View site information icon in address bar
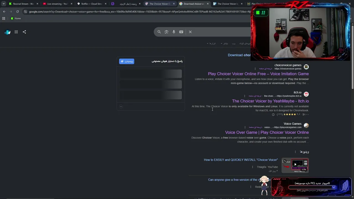This screenshot has height=199, width=354. click(25, 12)
